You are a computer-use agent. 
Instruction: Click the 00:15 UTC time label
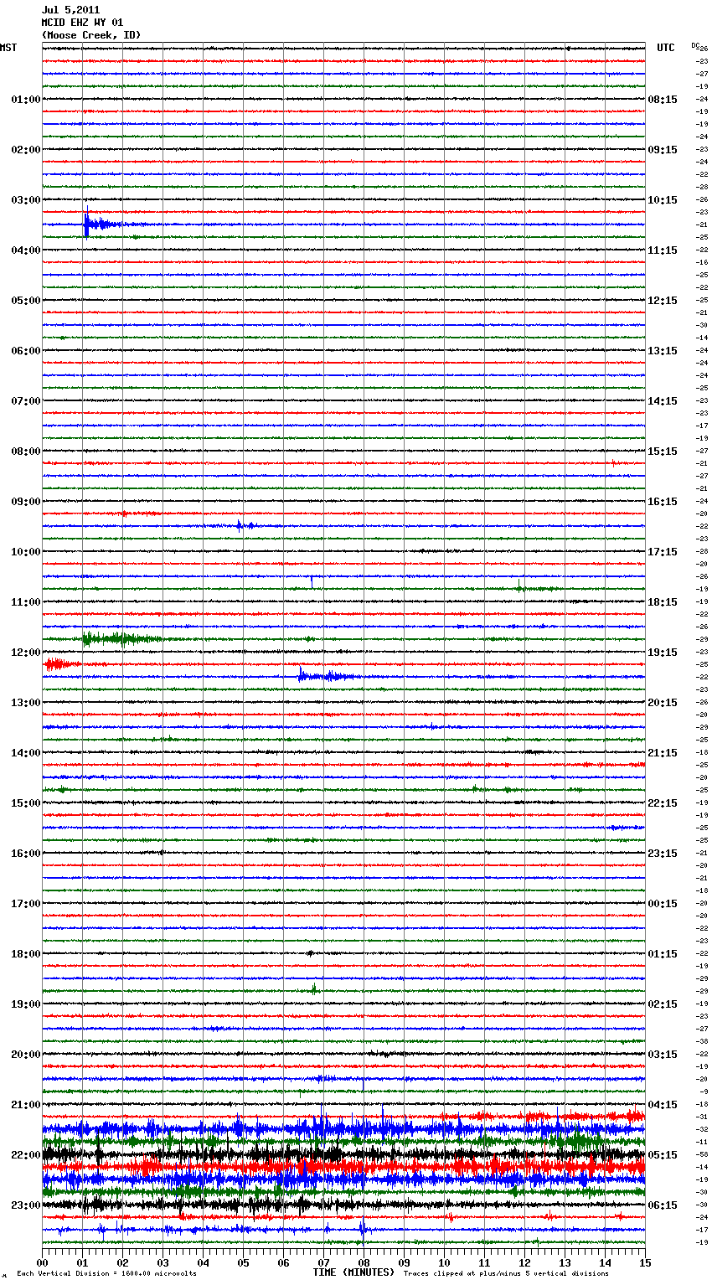[663, 904]
